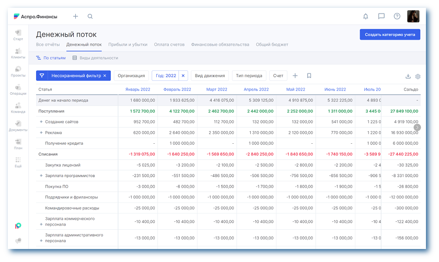Open the Оплата счетов tab
Image resolution: width=439 pixels, height=262 pixels.
coord(169,45)
